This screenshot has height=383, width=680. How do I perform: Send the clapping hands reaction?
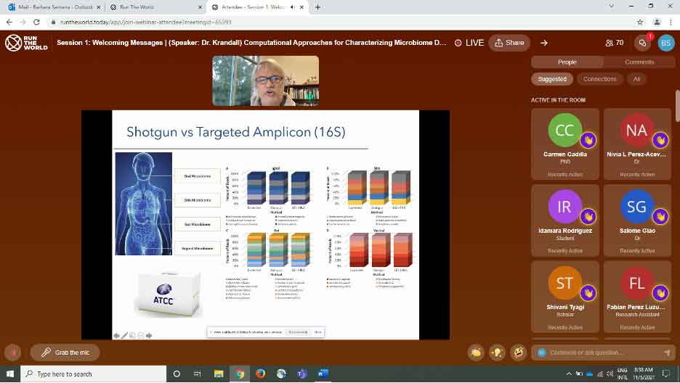(476, 353)
